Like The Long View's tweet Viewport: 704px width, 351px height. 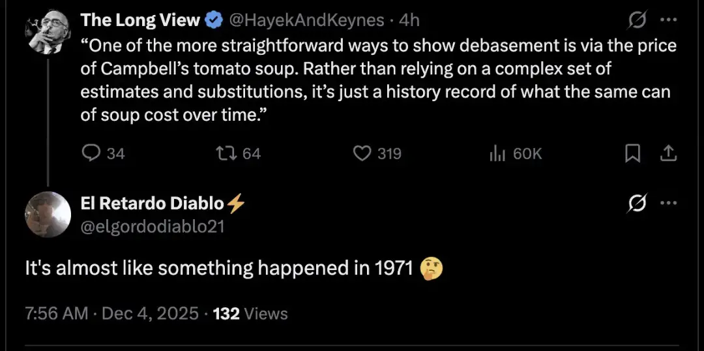click(362, 153)
